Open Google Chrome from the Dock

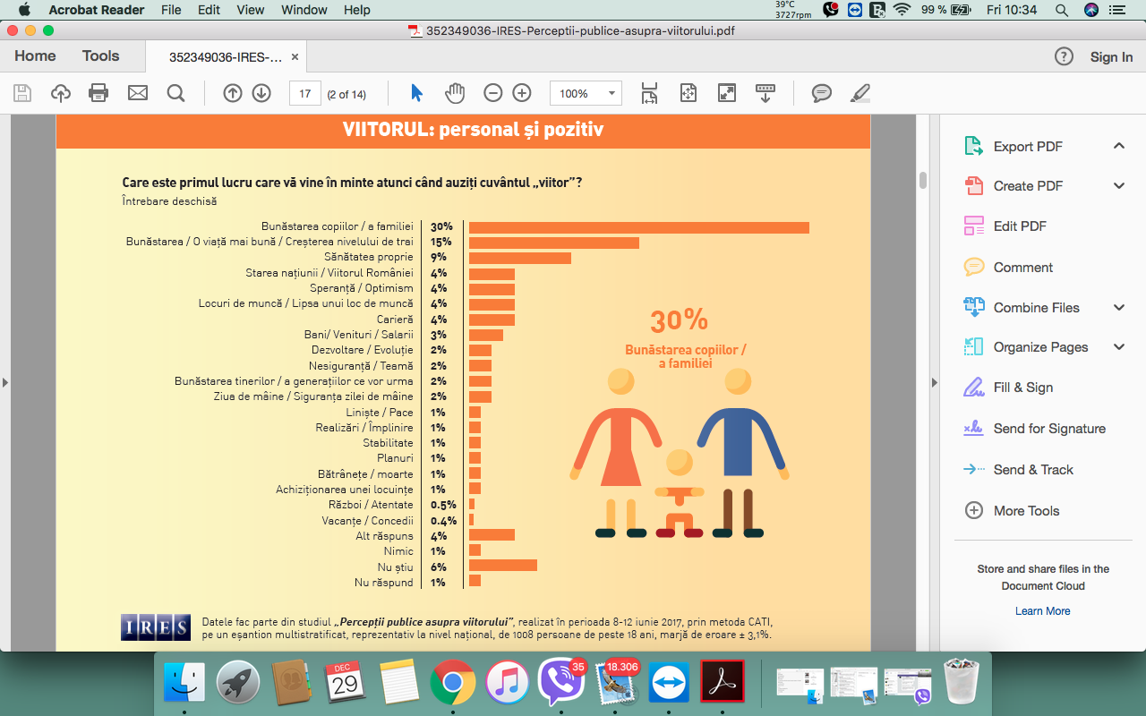(452, 685)
